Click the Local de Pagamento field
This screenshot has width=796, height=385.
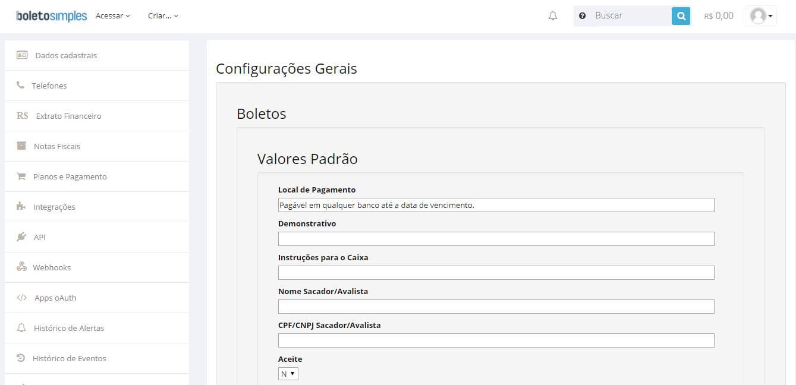[496, 205]
